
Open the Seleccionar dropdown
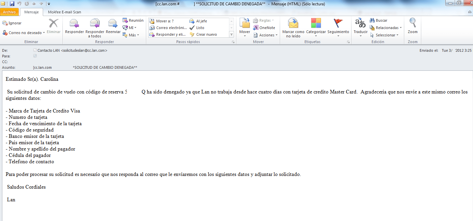(x=384, y=35)
